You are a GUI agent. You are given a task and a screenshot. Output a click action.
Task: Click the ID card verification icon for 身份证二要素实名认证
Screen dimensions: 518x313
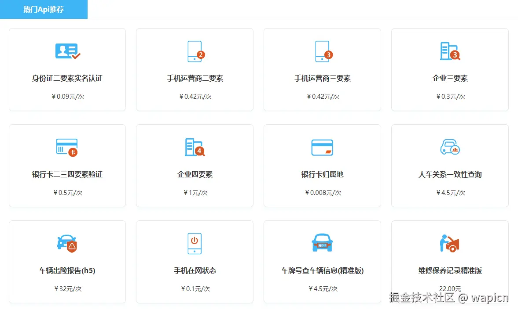pos(67,50)
